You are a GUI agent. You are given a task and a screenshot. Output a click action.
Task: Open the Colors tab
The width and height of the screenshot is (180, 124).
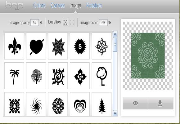(39, 6)
